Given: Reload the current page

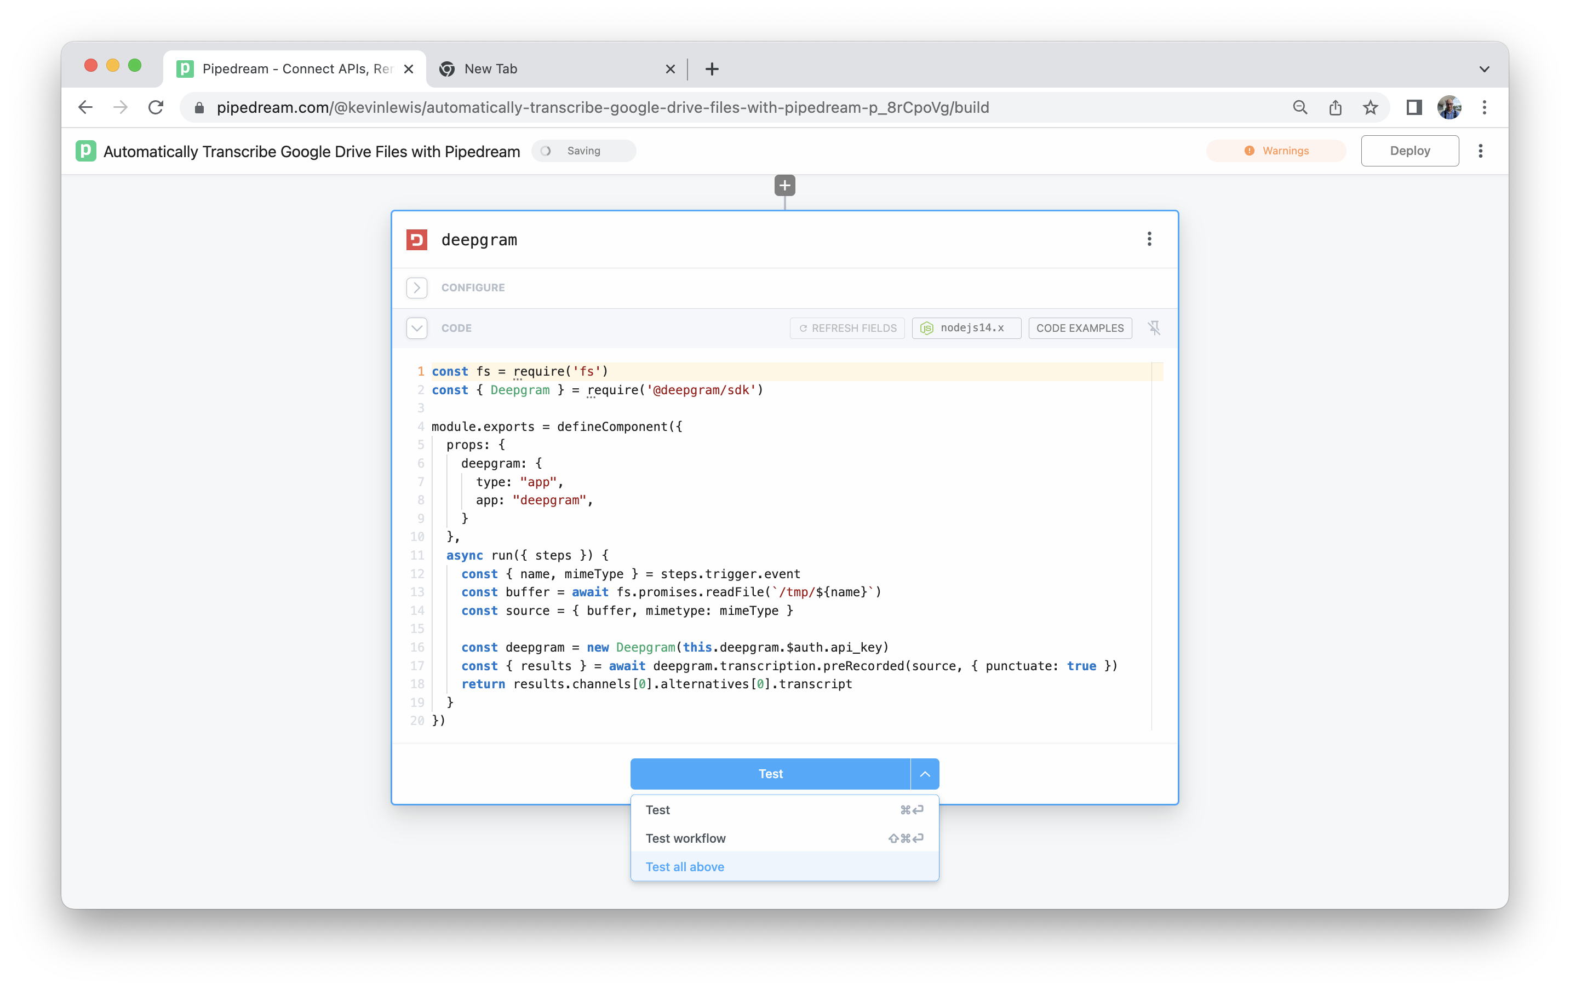Looking at the screenshot, I should tap(155, 107).
